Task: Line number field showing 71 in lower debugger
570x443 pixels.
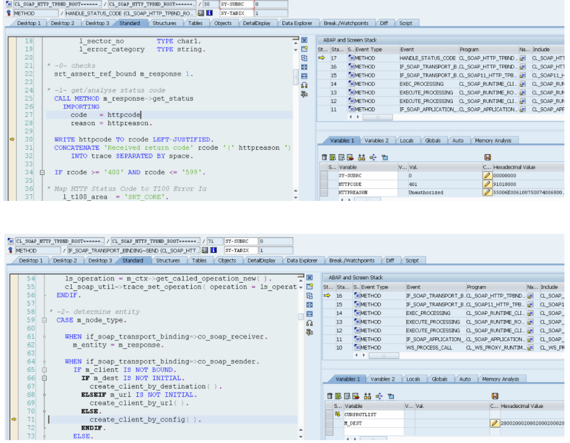Action: (215, 241)
